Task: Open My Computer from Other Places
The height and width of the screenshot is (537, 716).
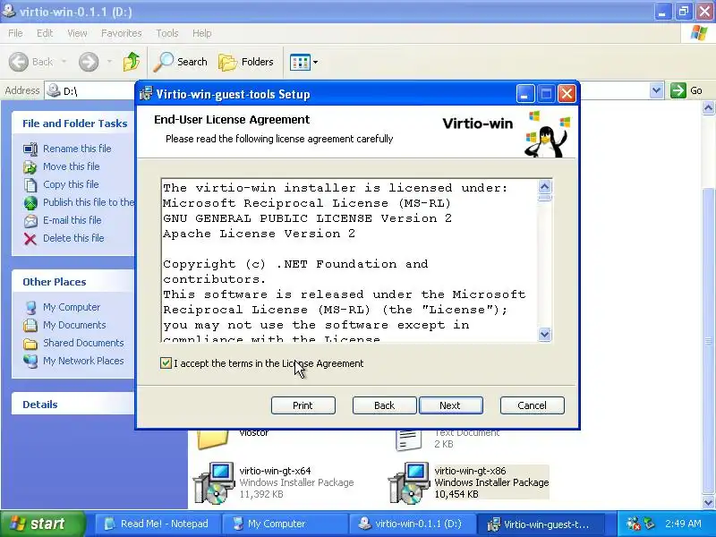Action: tap(72, 307)
